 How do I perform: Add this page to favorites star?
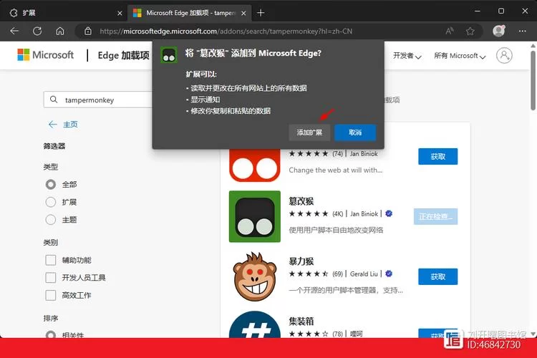(x=470, y=32)
